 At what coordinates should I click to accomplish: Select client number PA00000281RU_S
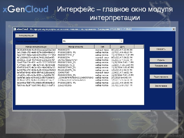pyautogui.click(x=66, y=65)
